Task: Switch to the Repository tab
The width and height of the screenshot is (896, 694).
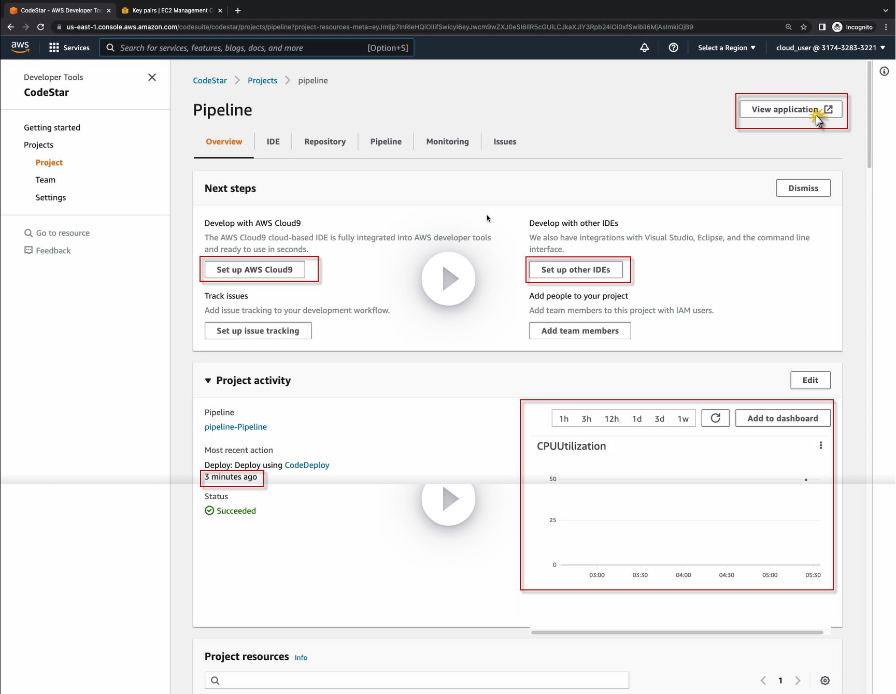Action: tap(325, 141)
